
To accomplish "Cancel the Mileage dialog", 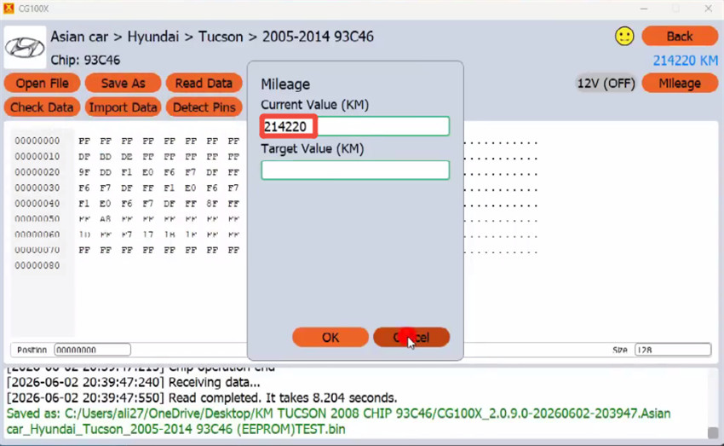I will click(411, 338).
